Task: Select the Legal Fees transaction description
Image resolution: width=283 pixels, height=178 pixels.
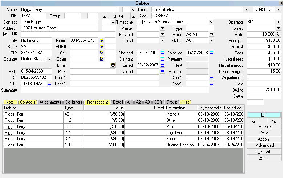Action: 176,133
